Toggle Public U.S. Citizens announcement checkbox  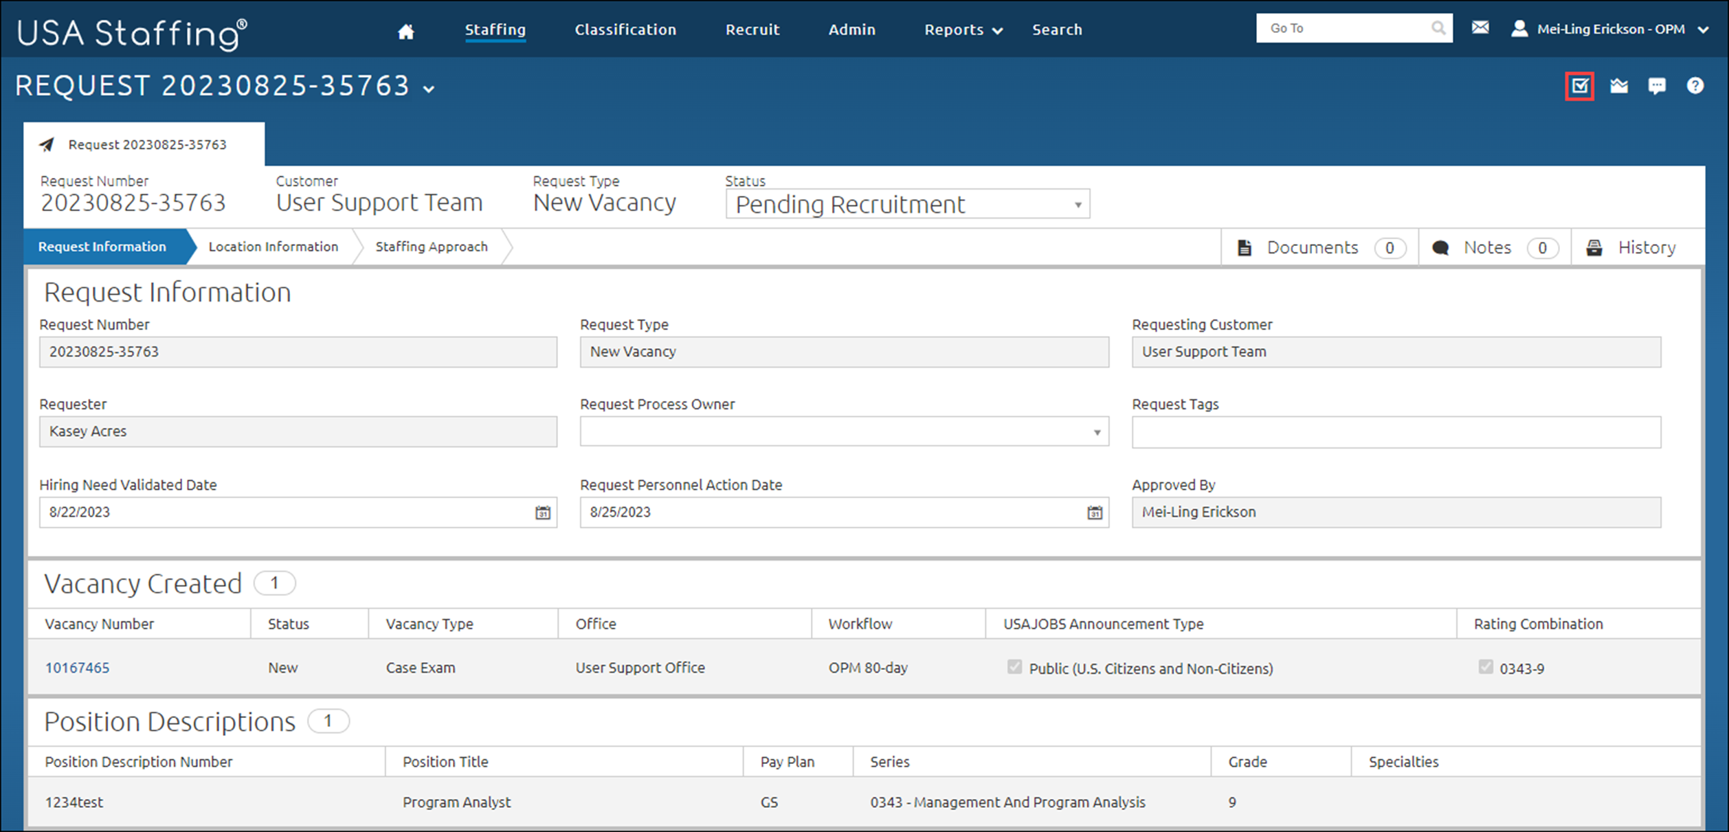[1014, 667]
